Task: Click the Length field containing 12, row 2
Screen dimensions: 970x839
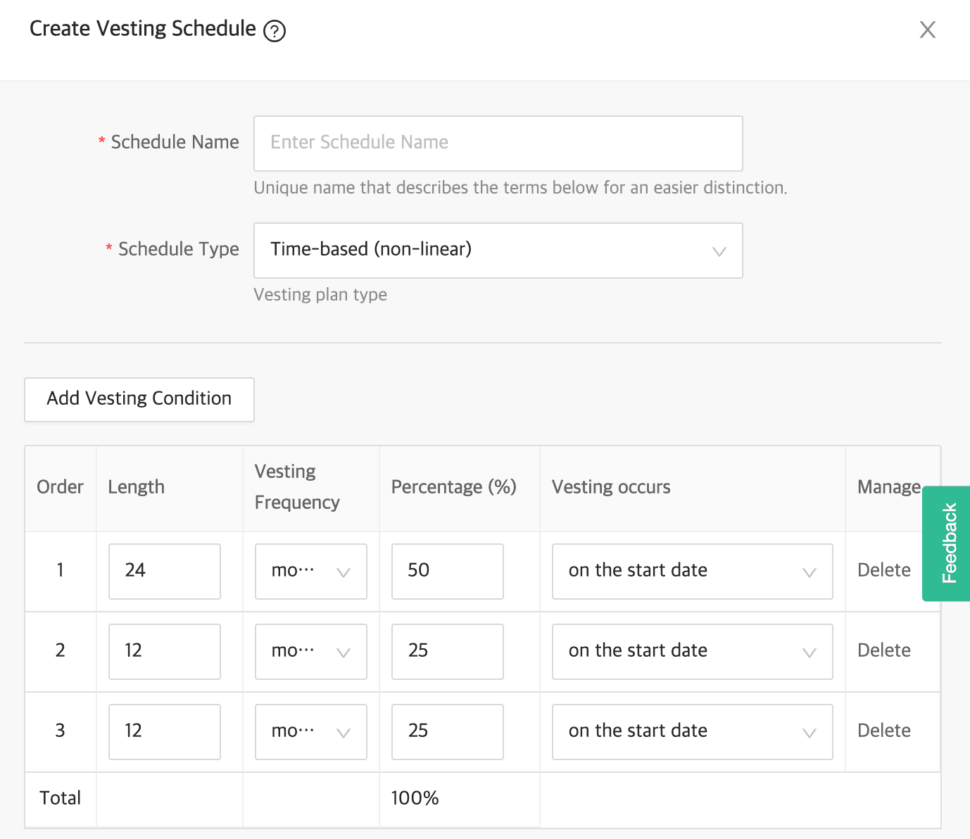Action: [164, 652]
